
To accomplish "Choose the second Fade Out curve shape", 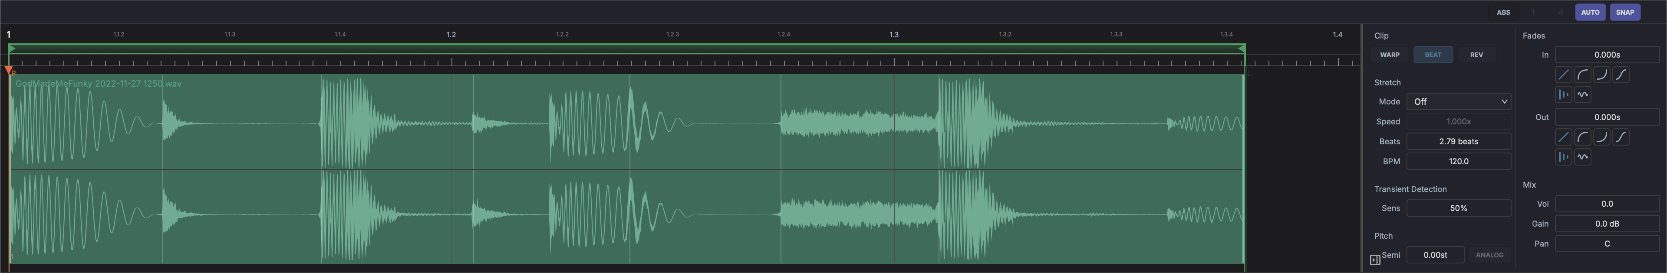I will tap(1583, 137).
